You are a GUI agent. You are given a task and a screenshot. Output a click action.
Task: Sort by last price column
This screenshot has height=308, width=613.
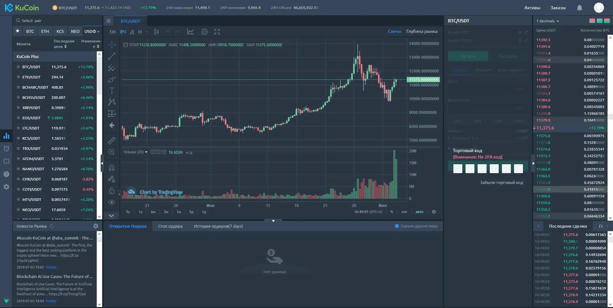click(64, 44)
